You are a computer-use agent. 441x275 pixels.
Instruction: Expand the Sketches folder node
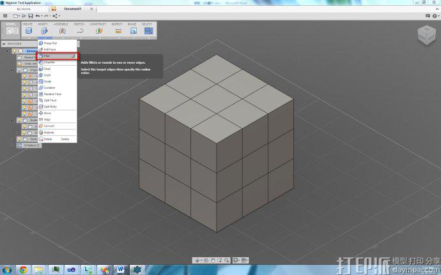12,138
